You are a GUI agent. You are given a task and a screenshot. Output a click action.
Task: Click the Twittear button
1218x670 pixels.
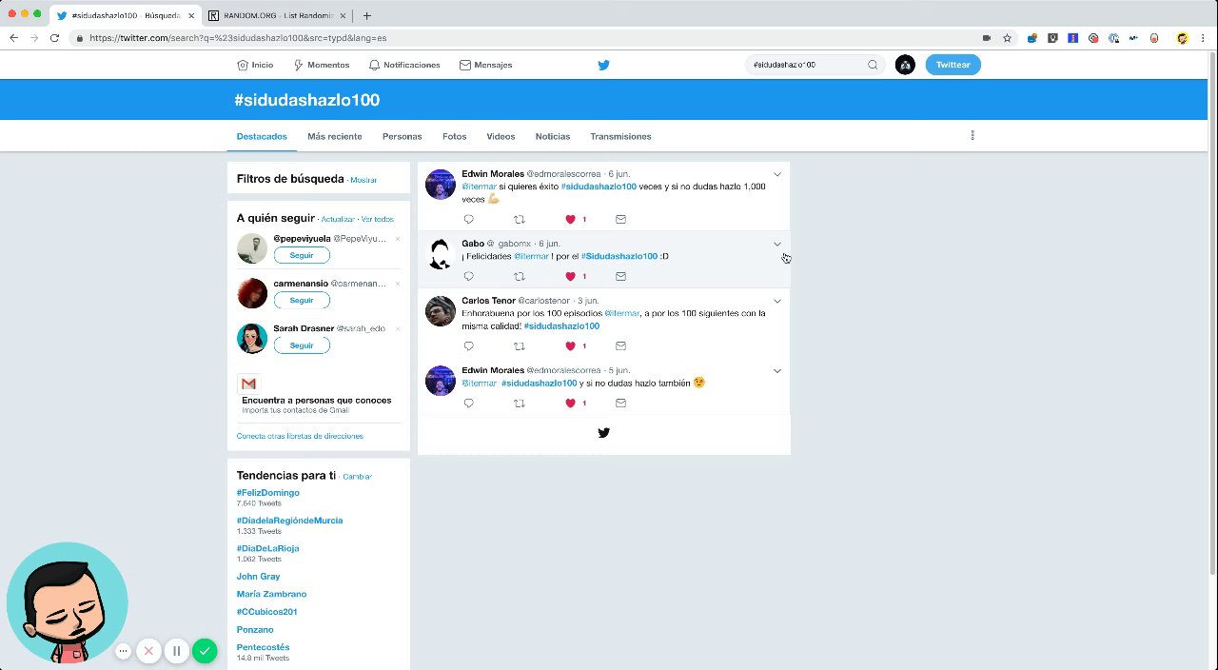point(953,65)
